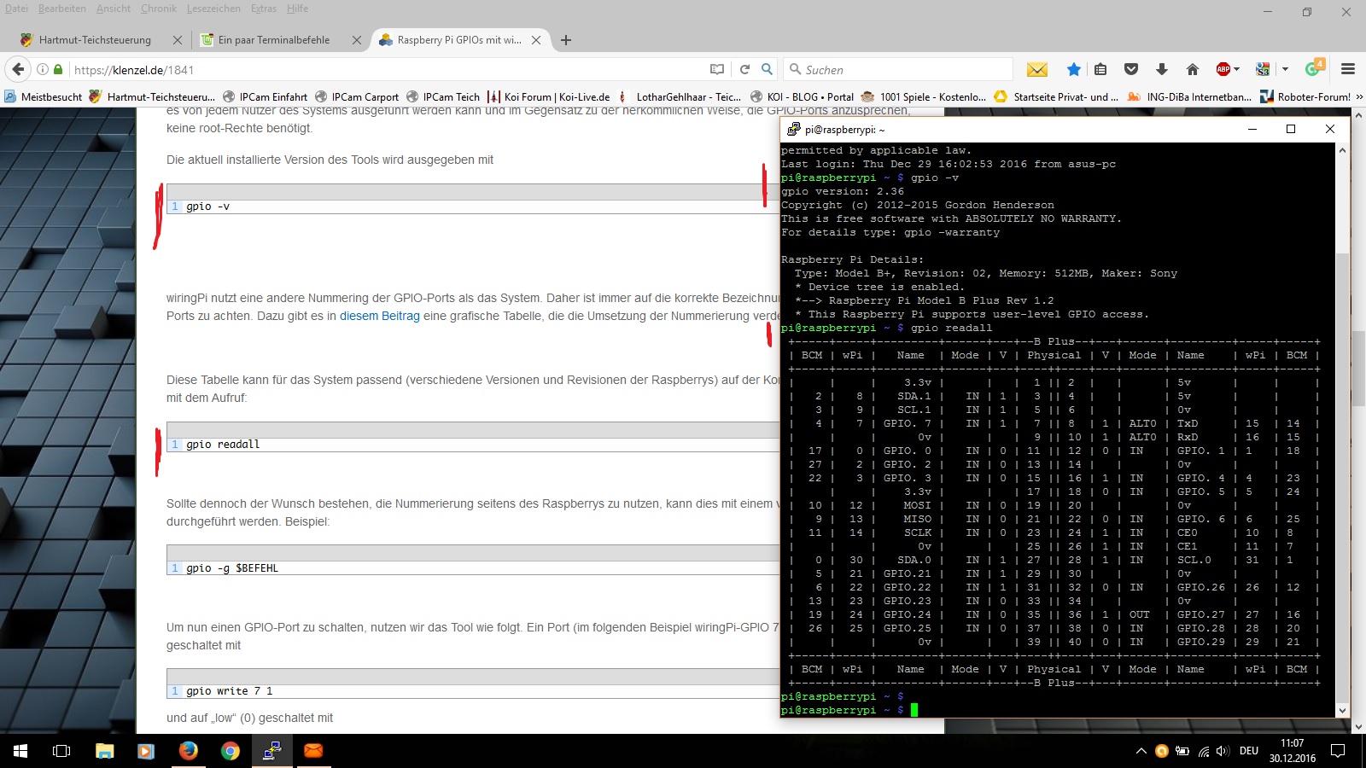Toggle reader view icon in address bar

717,69
